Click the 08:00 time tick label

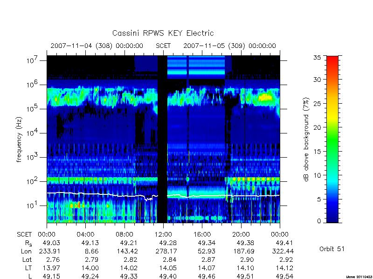[124, 234]
